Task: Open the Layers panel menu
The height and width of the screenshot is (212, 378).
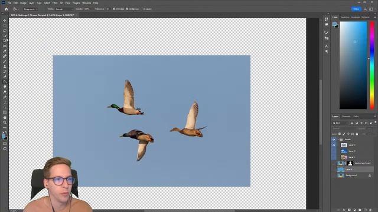Action: [x=375, y=117]
